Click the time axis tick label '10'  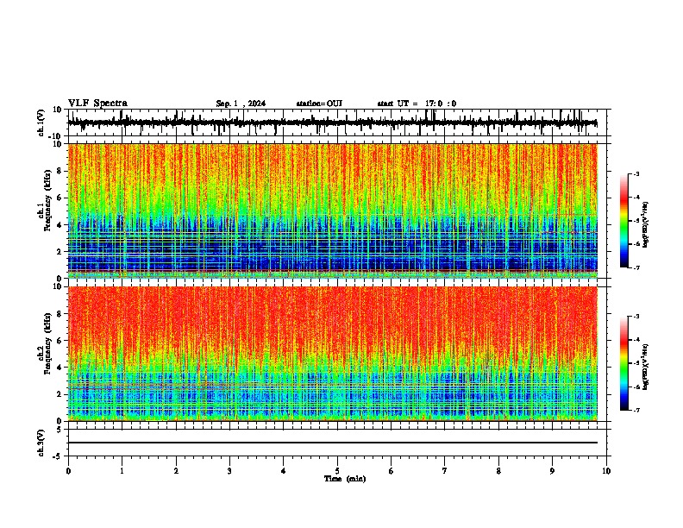[606, 471]
